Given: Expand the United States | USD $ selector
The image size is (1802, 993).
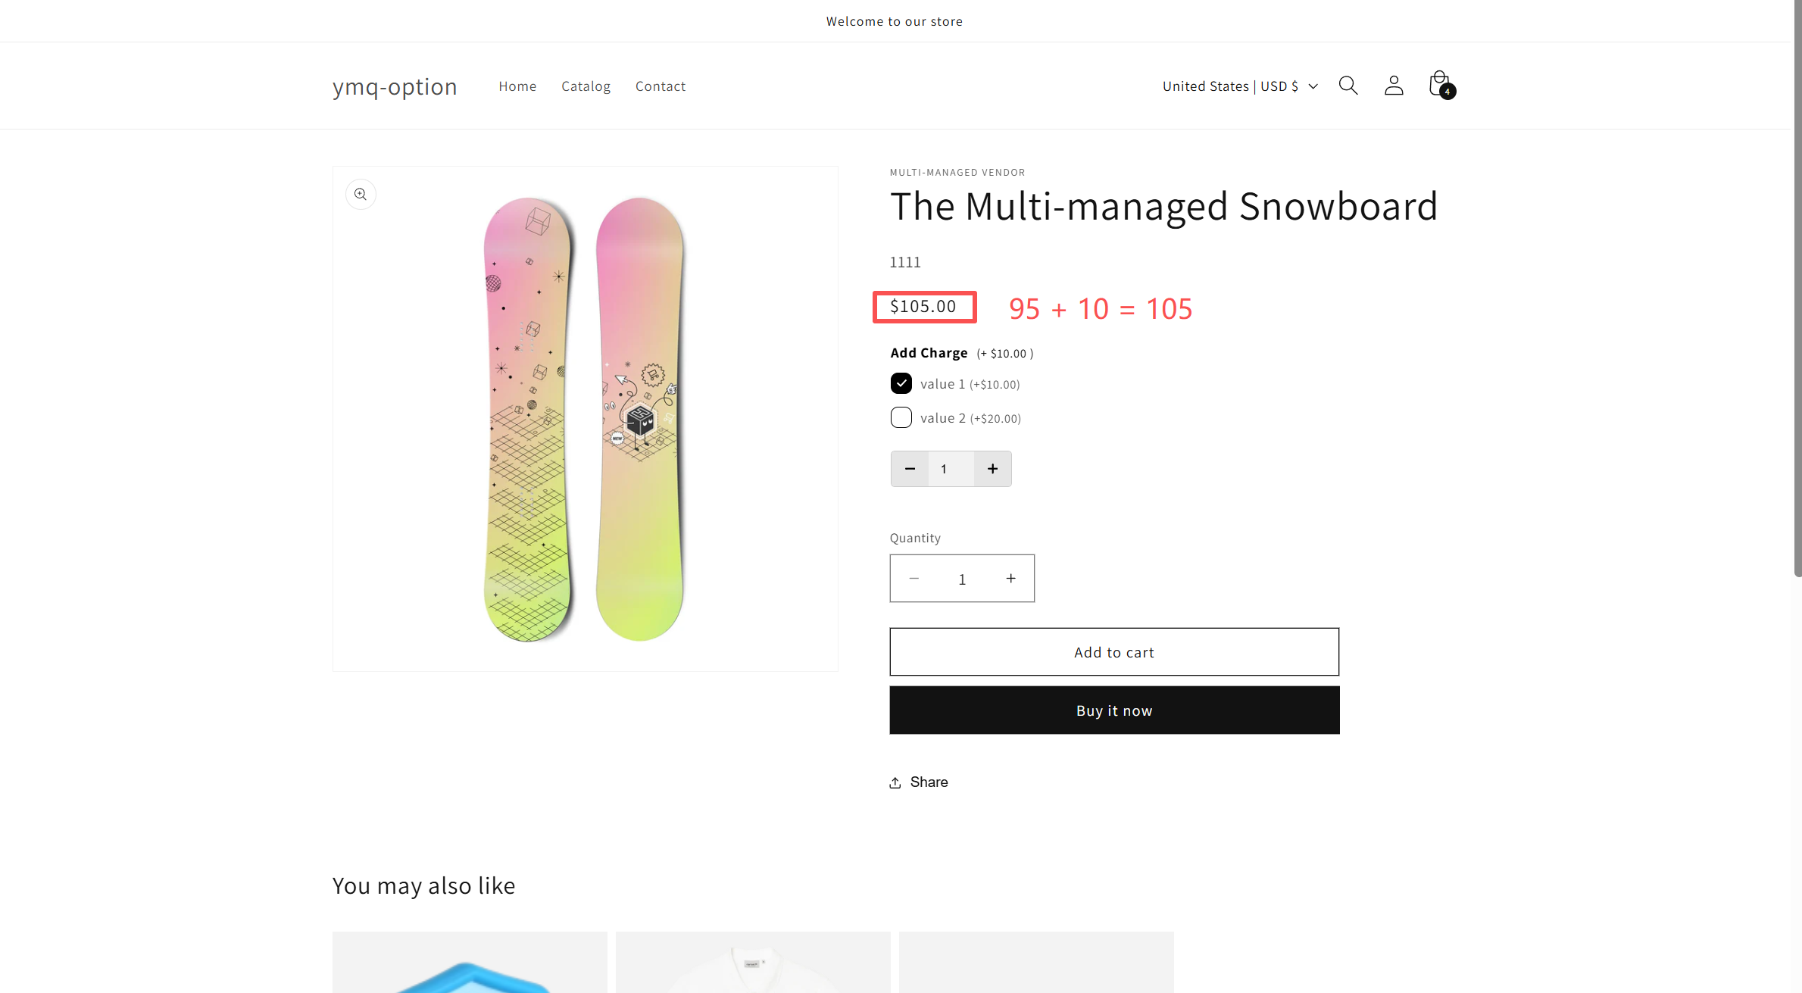Looking at the screenshot, I should 1240,86.
